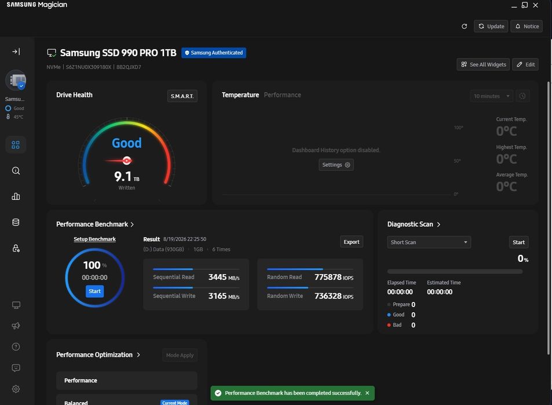Open the Performance Benchmark bar chart icon
This screenshot has height=405, width=552.
point(16,196)
